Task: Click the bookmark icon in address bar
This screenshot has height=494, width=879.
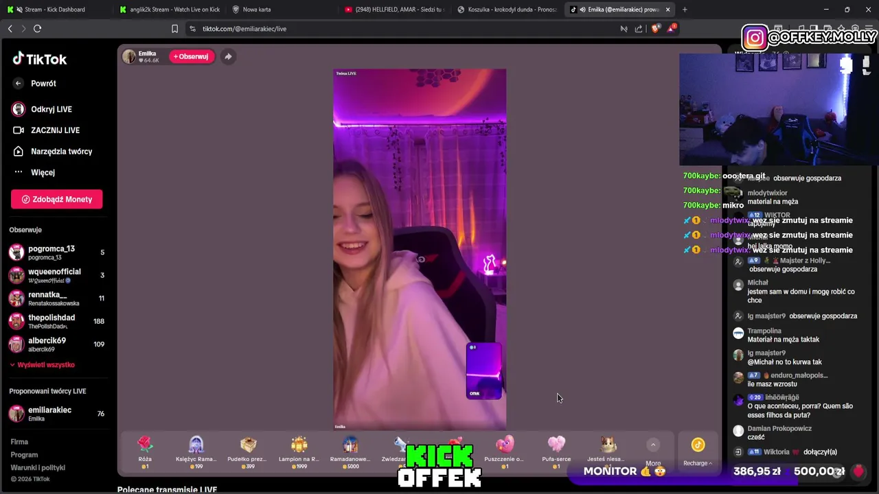Action: [x=174, y=29]
